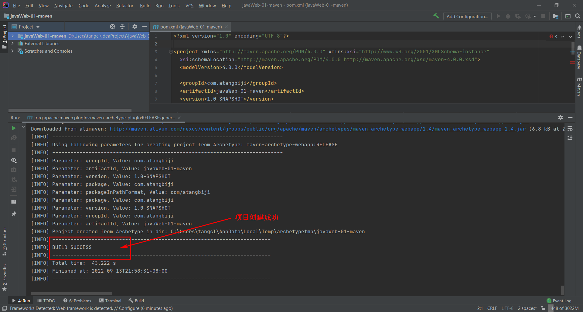Viewport: 583px width, 312px height.
Task: Click the camera dump threads icon
Action: [x=14, y=170]
